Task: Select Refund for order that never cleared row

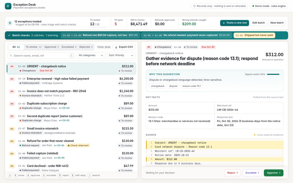Action: [x=71, y=143]
